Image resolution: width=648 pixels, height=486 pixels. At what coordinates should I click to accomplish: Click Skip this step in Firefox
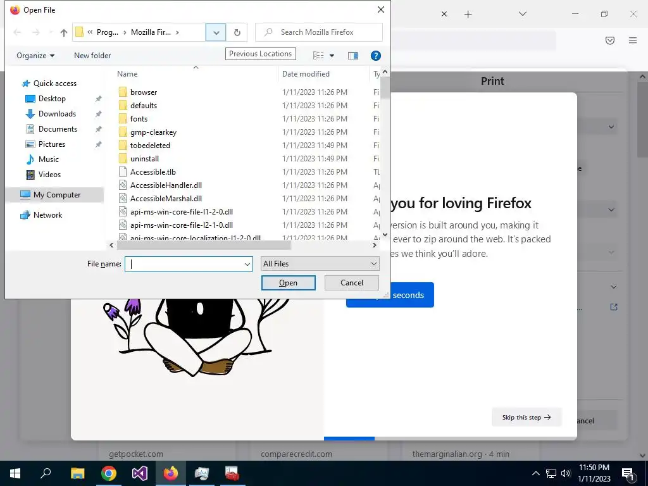coord(526,418)
